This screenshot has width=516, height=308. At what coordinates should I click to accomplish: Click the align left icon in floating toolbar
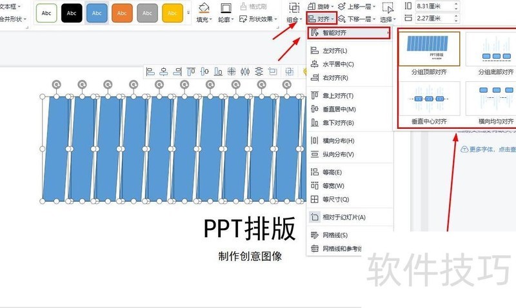(x=150, y=72)
